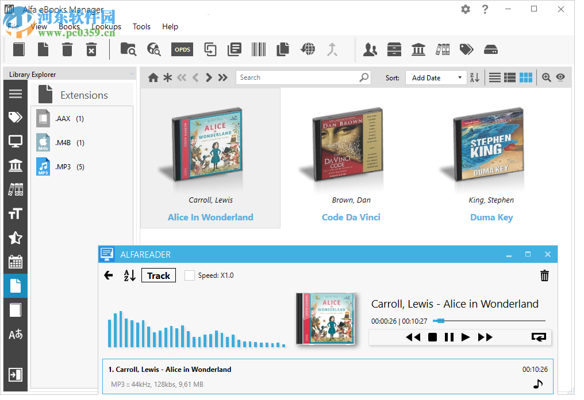Click the forward navigation chevron

click(209, 77)
